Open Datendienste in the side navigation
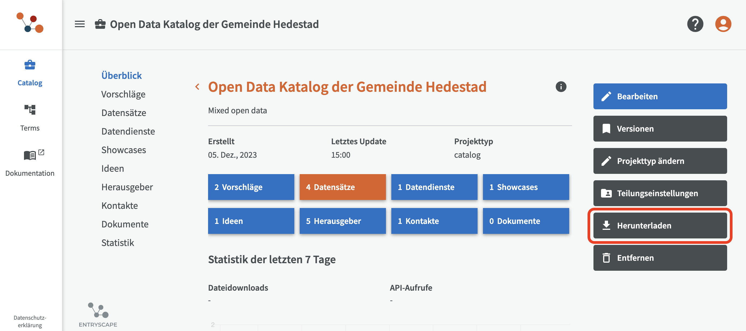The width and height of the screenshot is (746, 331). (x=128, y=131)
